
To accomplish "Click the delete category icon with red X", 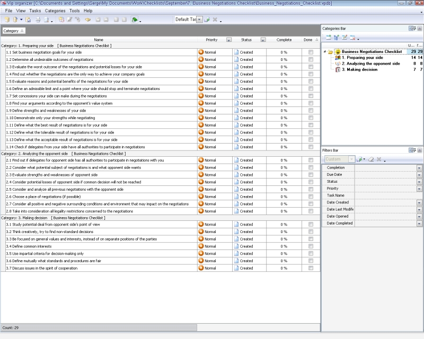I will (x=352, y=38).
